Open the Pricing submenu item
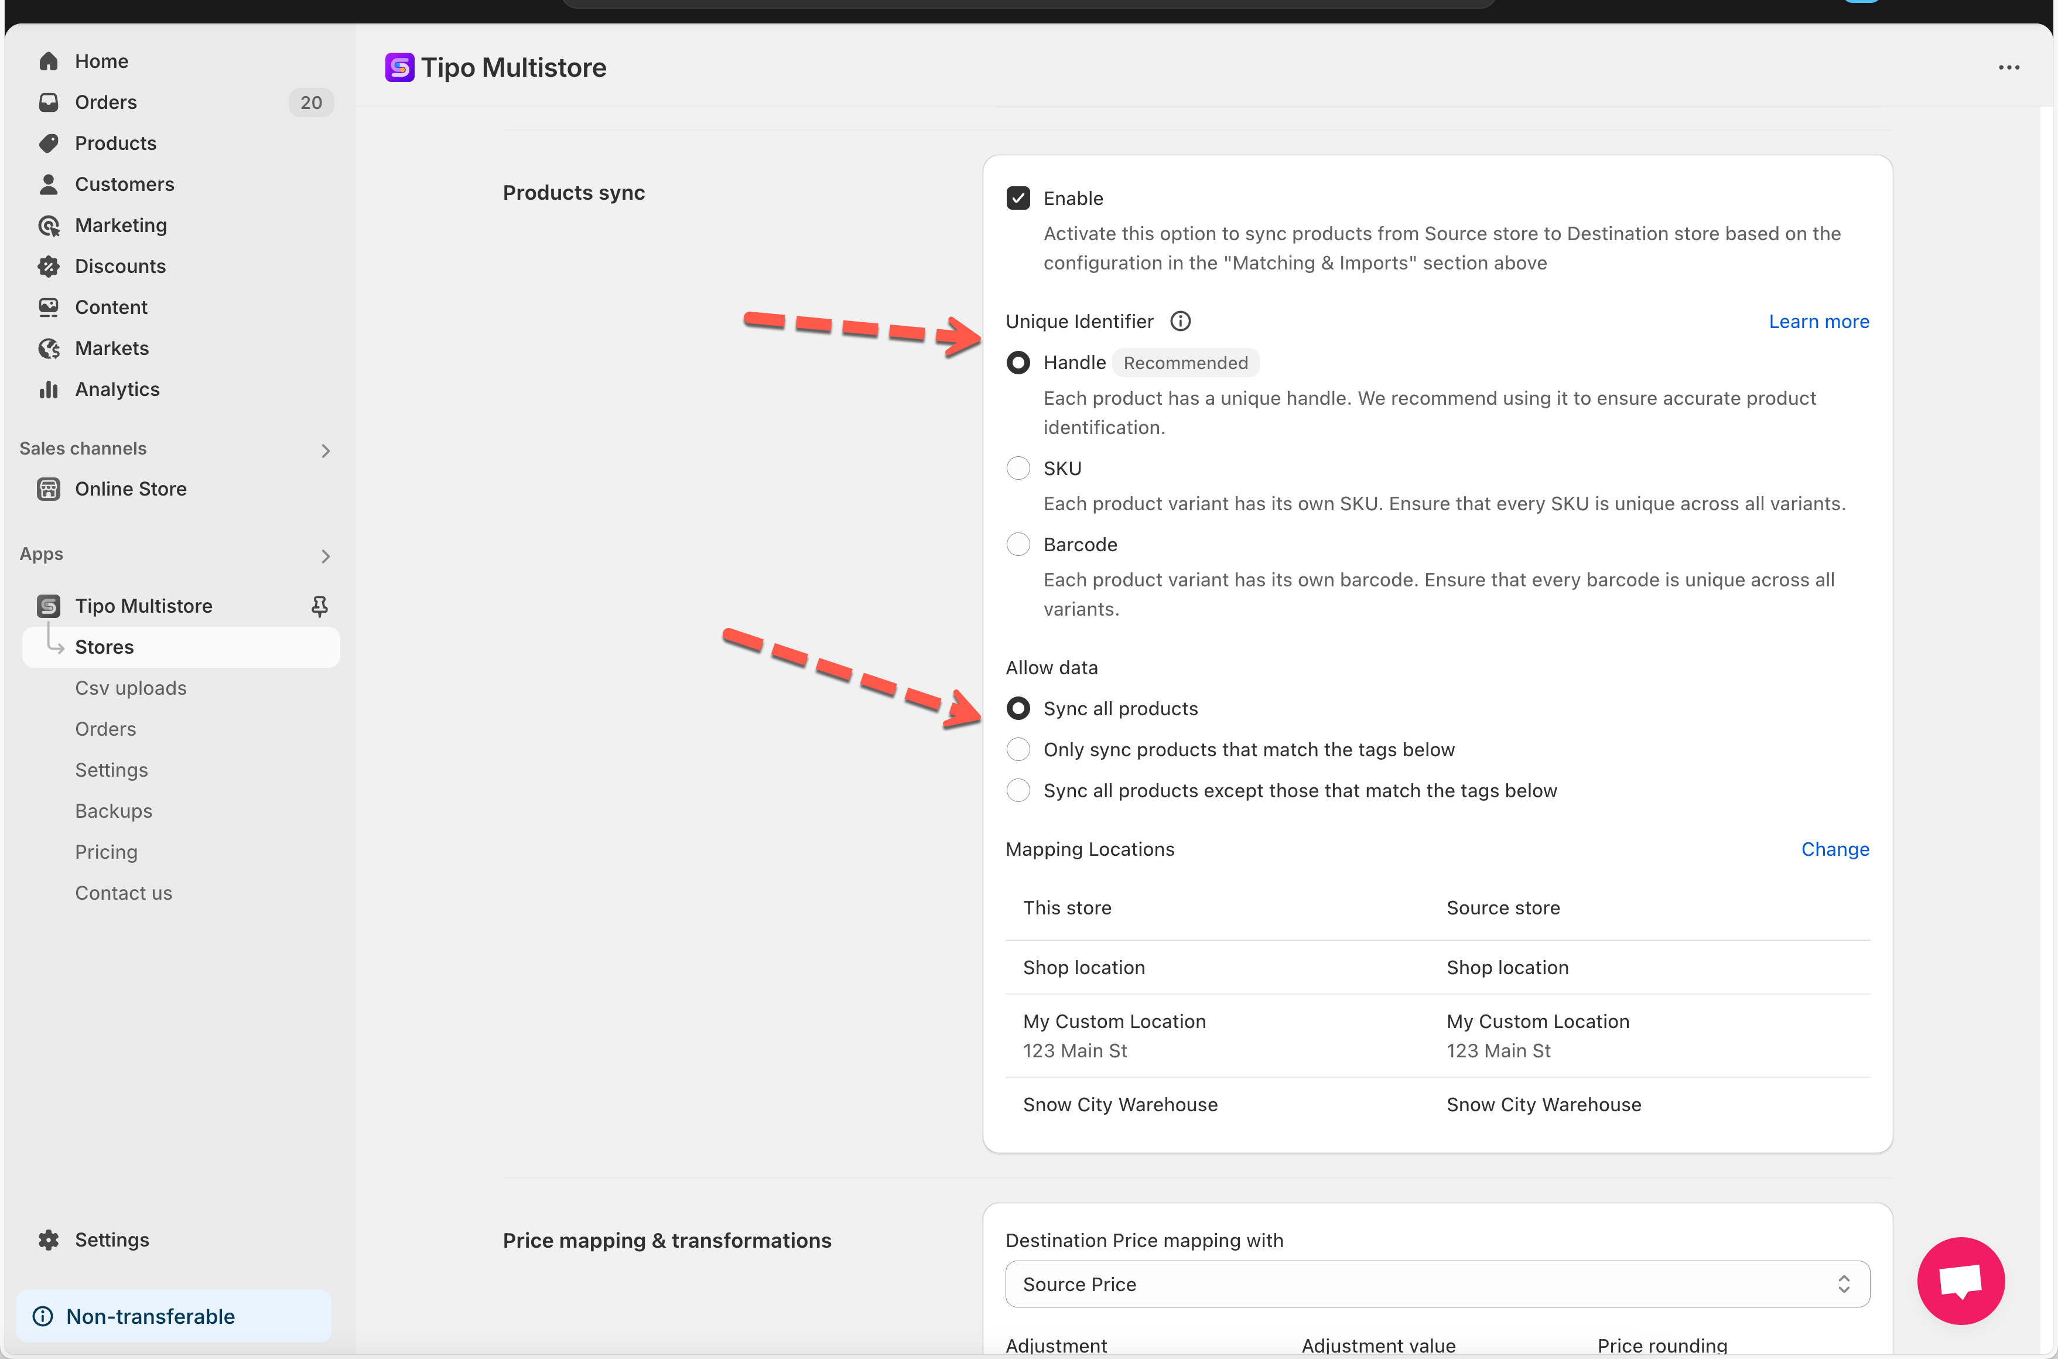 coord(107,852)
